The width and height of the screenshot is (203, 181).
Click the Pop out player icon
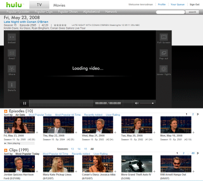pyautogui.click(x=164, y=53)
